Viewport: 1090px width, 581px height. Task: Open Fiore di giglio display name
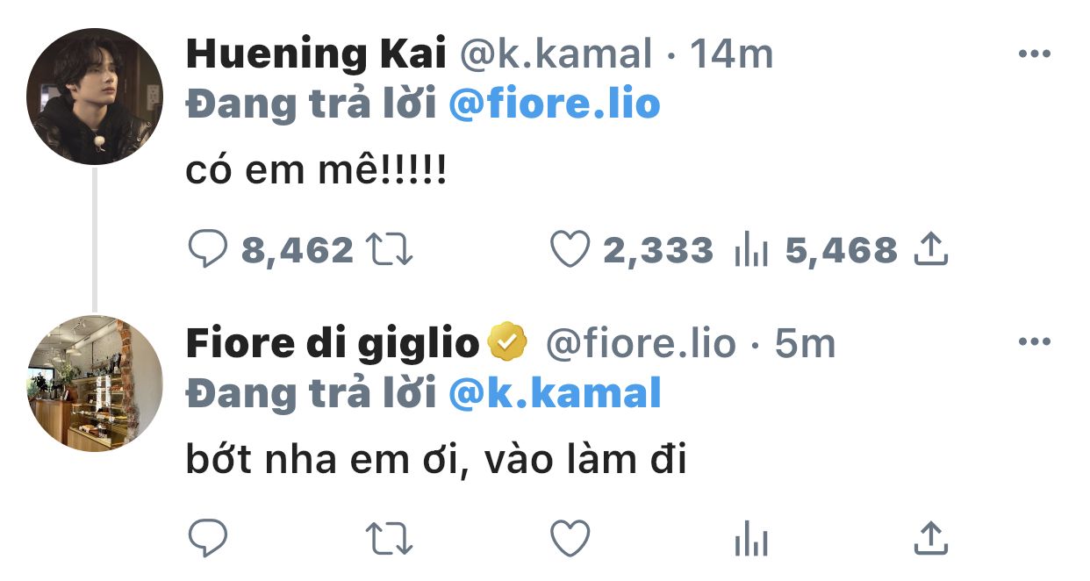pos(332,343)
